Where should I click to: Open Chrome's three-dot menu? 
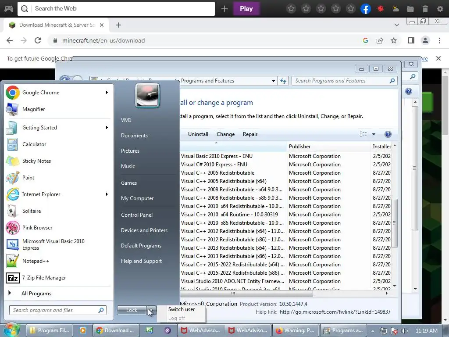[439, 40]
